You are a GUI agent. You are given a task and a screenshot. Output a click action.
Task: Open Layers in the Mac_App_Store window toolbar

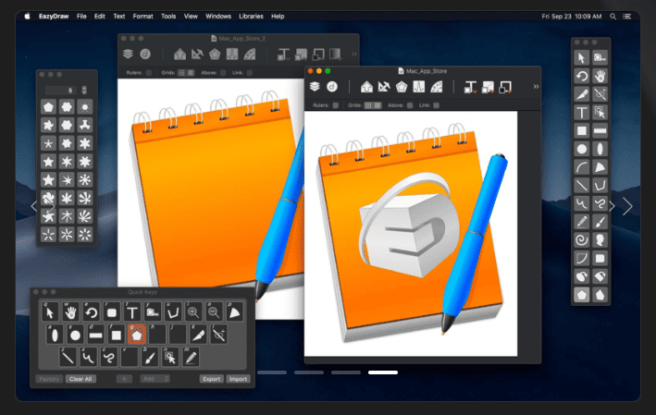315,87
